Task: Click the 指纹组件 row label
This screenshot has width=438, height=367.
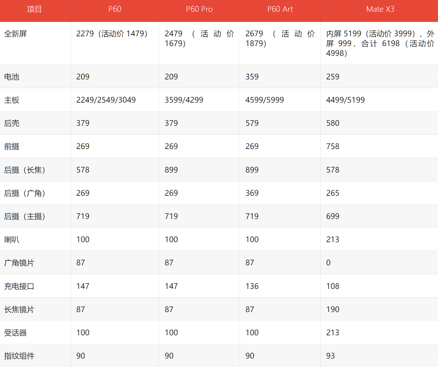Action: coord(19,356)
